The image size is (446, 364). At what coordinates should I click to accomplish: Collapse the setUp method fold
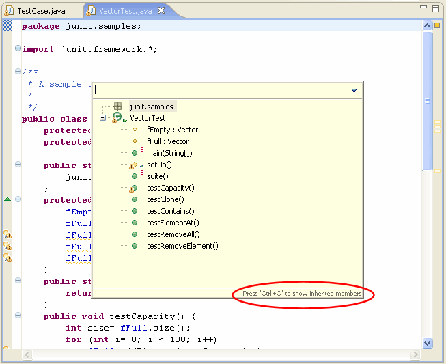18,199
